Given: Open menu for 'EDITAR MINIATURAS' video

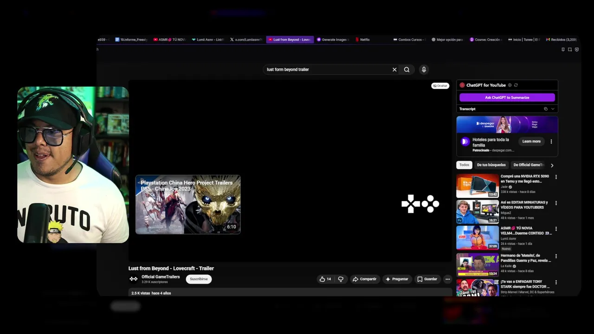Looking at the screenshot, I should (x=556, y=203).
